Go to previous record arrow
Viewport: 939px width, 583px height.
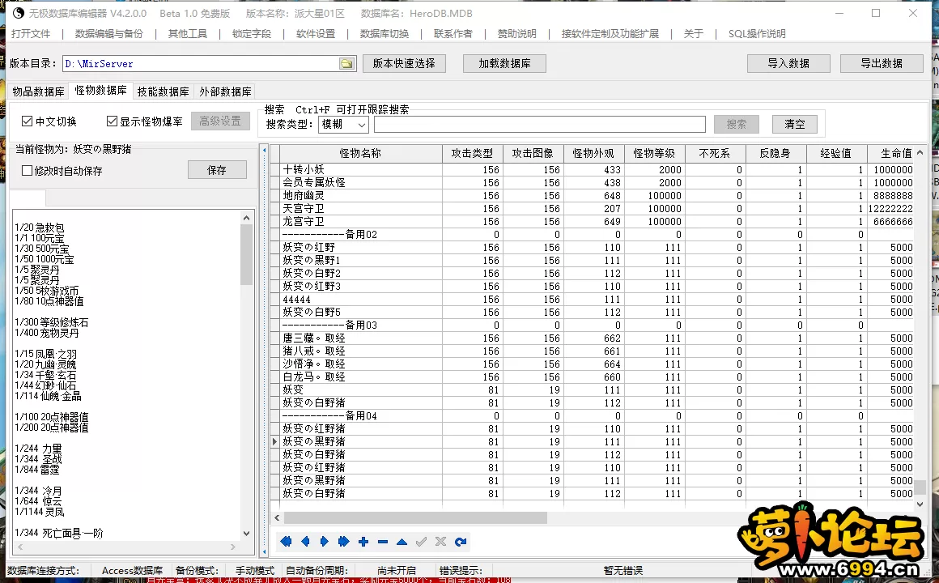(305, 542)
